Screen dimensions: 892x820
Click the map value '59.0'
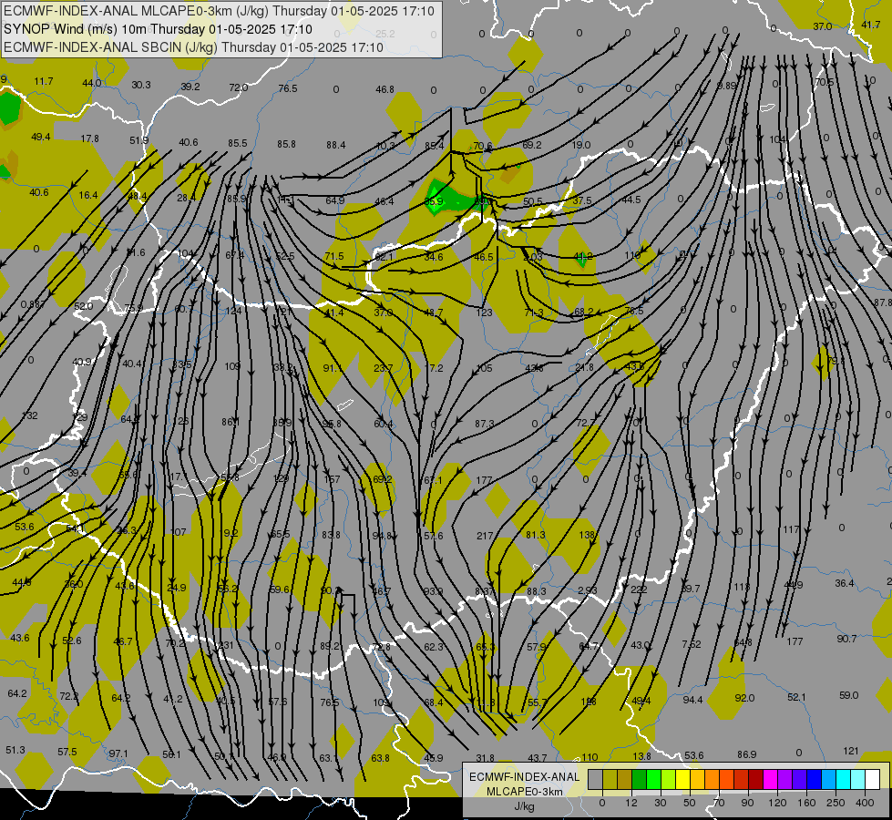[849, 695]
